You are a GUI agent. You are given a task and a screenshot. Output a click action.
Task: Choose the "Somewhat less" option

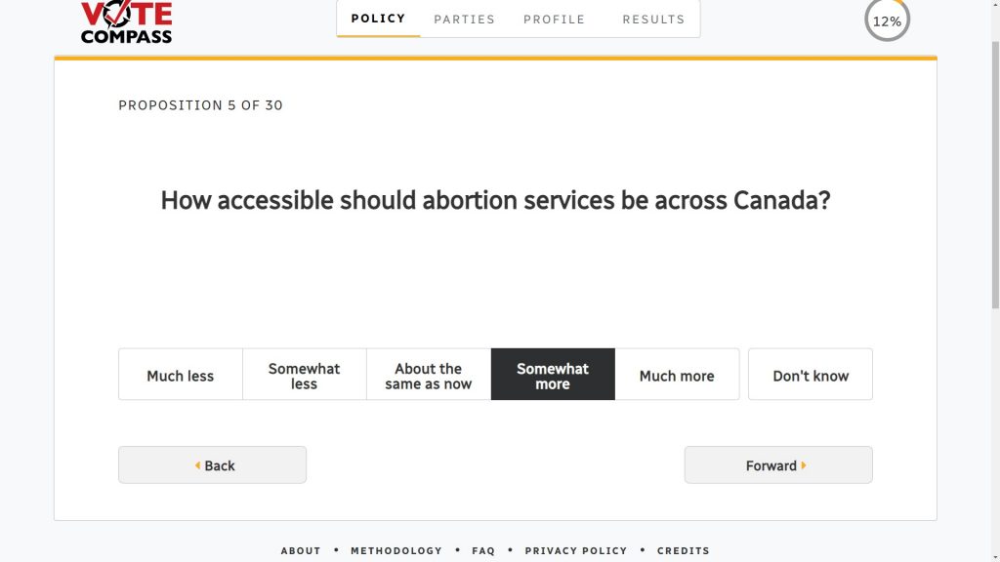point(304,375)
